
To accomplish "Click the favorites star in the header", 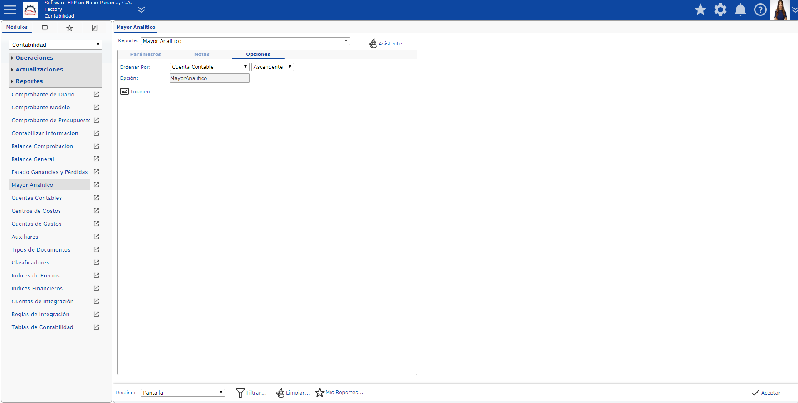I will (700, 10).
